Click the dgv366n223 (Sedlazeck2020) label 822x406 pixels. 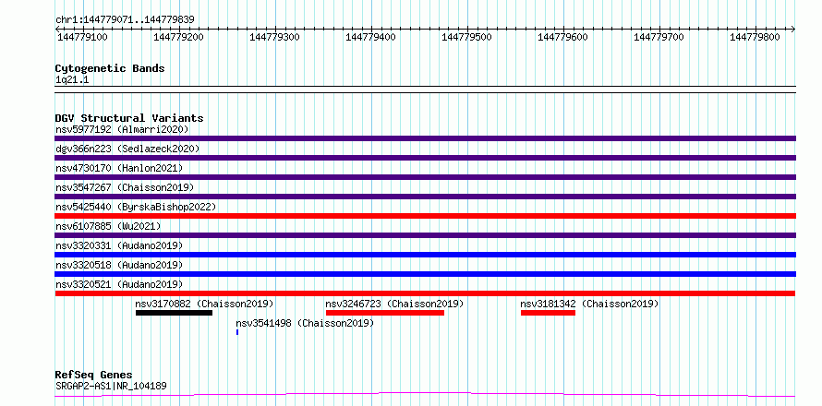(x=127, y=149)
